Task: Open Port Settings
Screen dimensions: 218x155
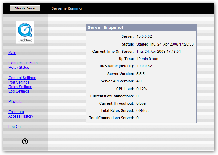Action: 19,82
